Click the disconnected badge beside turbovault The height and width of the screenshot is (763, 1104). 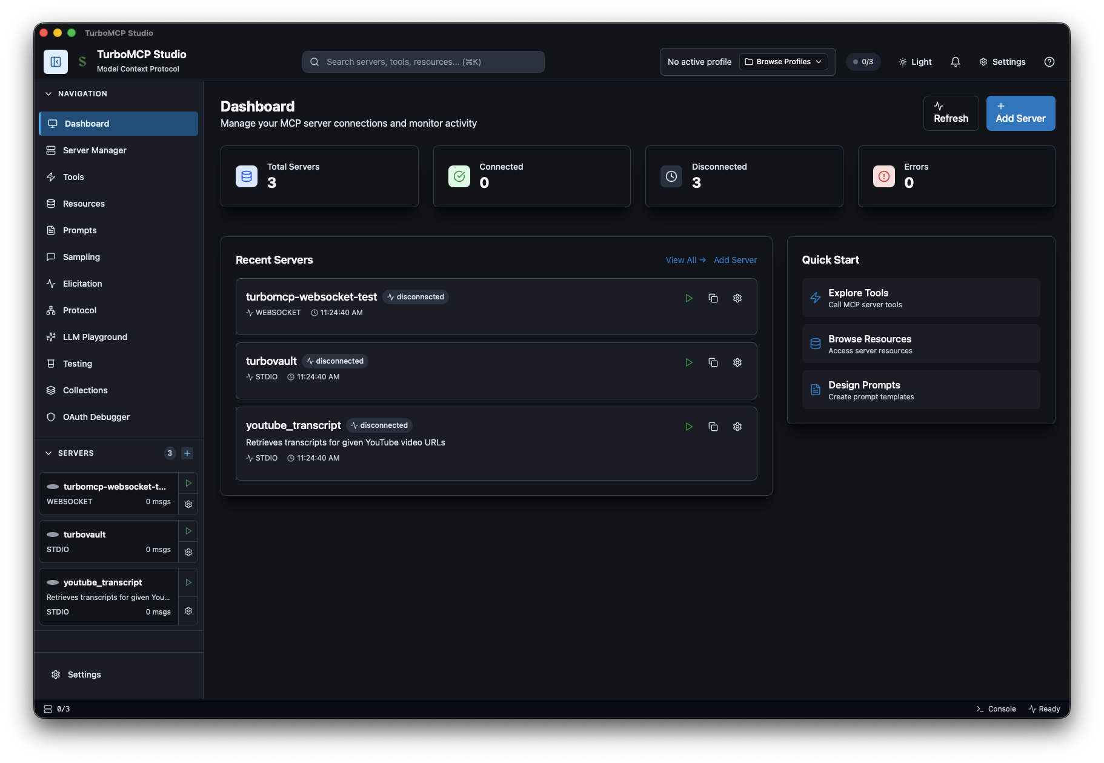click(x=335, y=361)
